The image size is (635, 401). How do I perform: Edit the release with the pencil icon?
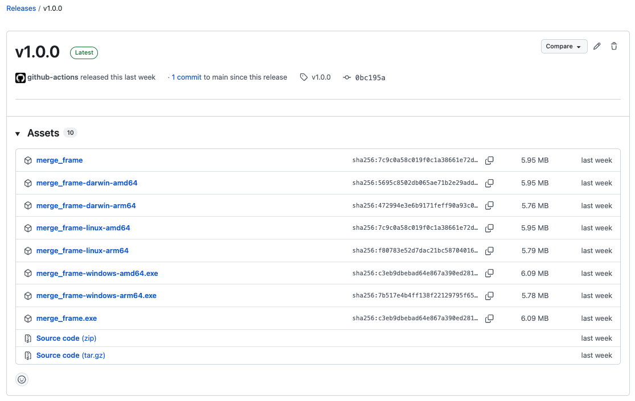[x=597, y=46]
